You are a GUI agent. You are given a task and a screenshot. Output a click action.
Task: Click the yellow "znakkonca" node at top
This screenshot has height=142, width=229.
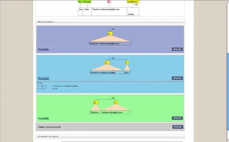(133, 1)
